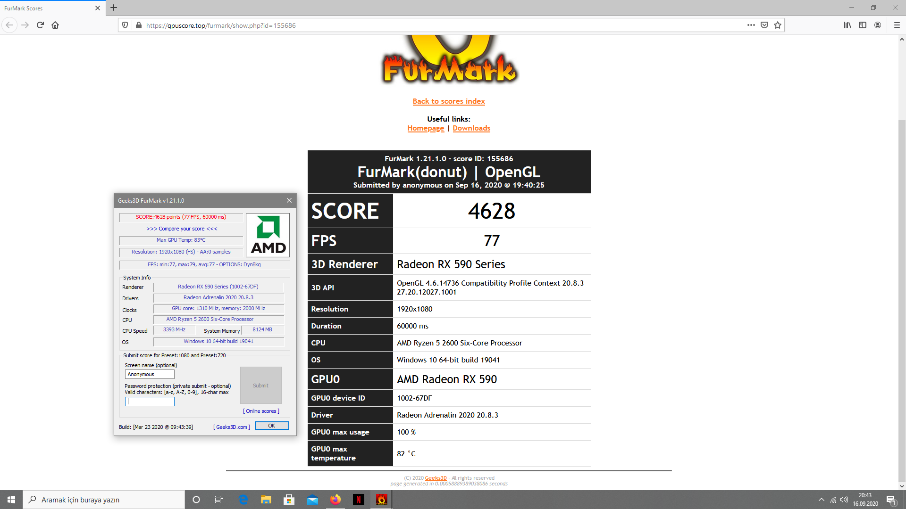Click OK in the FurMark dialog
Image resolution: width=906 pixels, height=509 pixels.
coord(272,426)
